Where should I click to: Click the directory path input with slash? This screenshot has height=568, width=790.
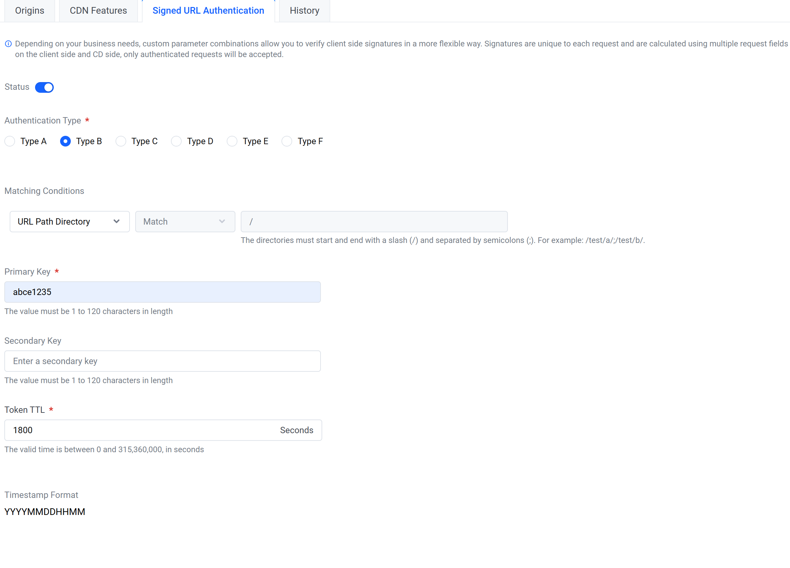coord(374,222)
